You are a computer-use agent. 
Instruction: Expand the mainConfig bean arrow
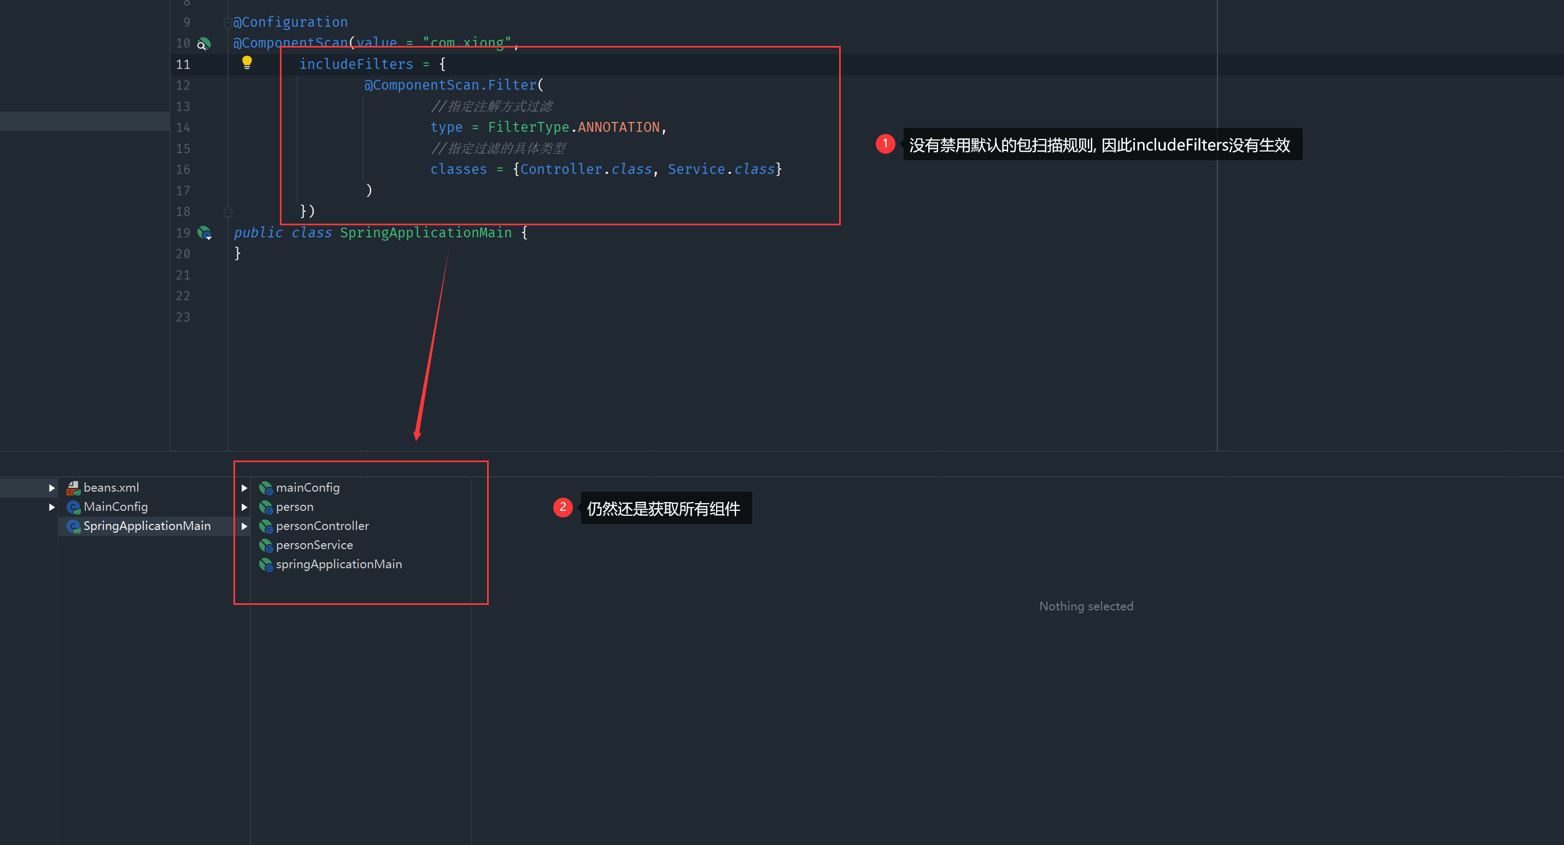tap(244, 488)
